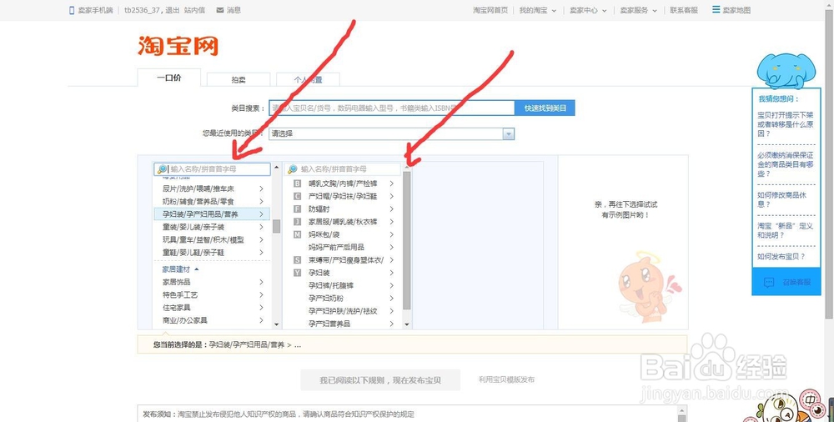834x422 pixels.
Task: Expand 尿片/洗护/喂哺/推车床 category
Action: pos(213,189)
